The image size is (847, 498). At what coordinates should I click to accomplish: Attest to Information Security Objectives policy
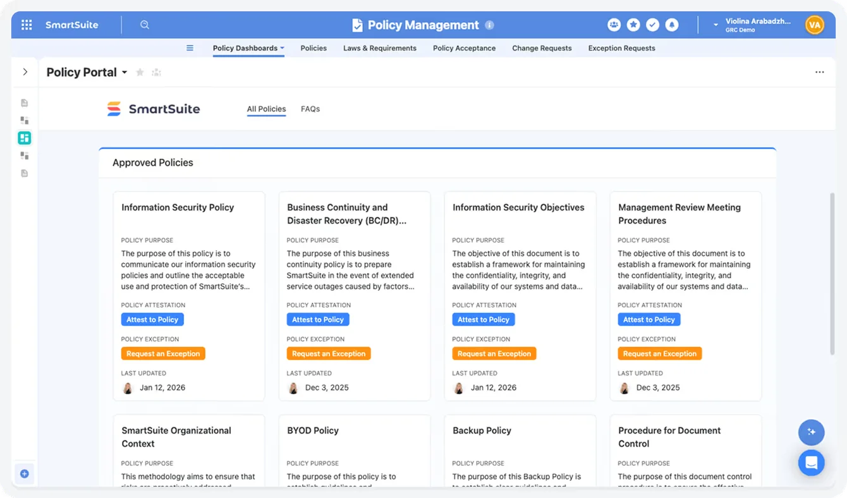tap(484, 320)
